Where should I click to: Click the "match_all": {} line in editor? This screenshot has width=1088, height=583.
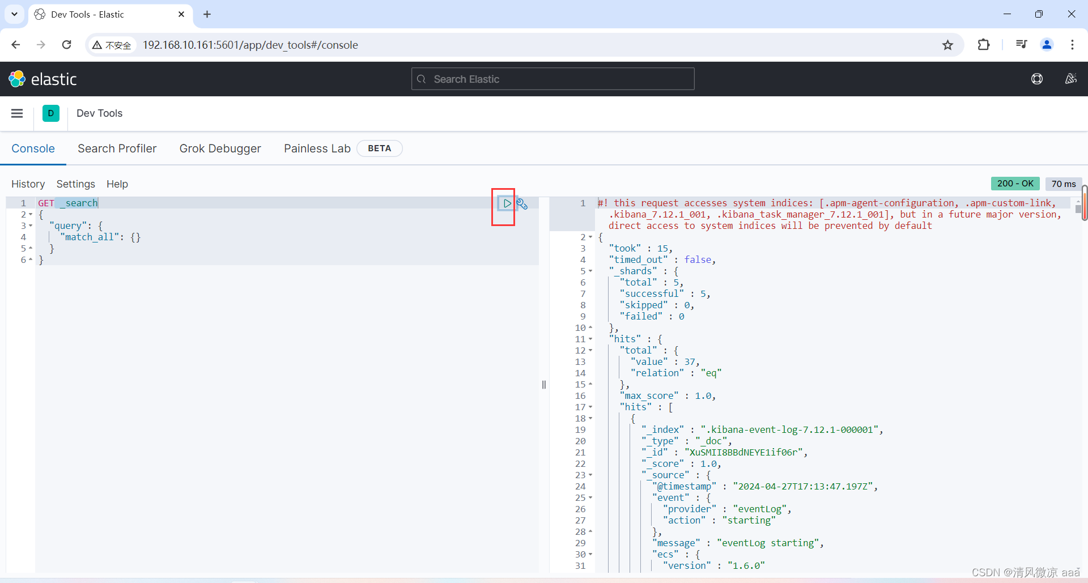pyautogui.click(x=100, y=237)
